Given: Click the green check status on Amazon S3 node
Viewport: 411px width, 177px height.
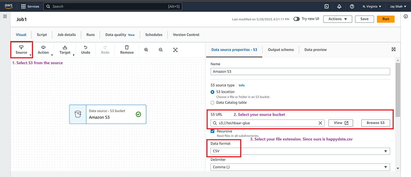Looking at the screenshot, I should pos(138,114).
